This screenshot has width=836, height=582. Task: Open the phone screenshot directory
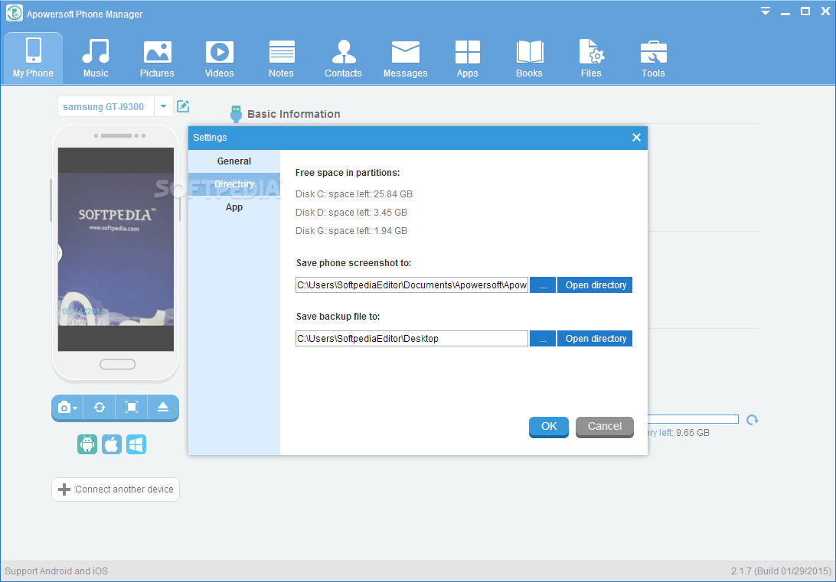click(595, 284)
